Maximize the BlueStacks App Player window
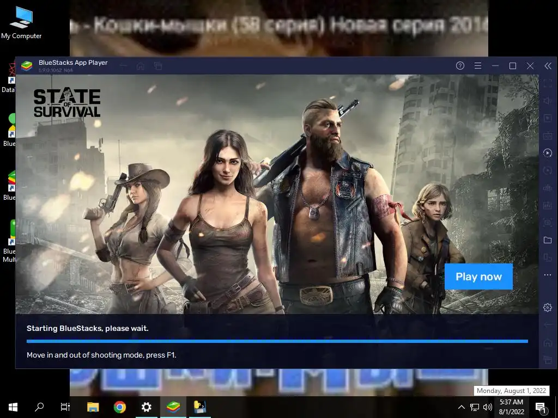The image size is (558, 418). pyautogui.click(x=513, y=66)
